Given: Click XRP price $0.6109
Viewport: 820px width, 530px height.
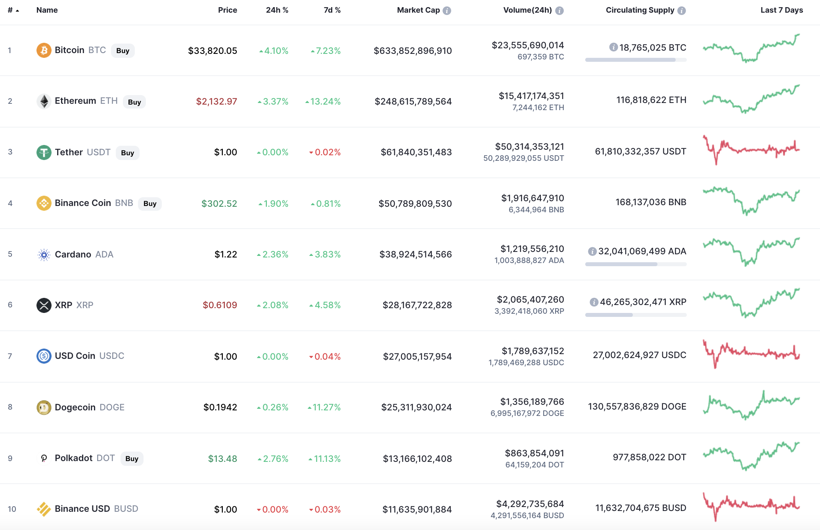Looking at the screenshot, I should point(220,305).
